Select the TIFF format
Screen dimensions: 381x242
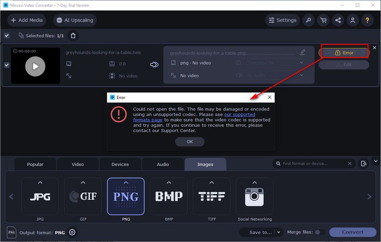point(212,196)
